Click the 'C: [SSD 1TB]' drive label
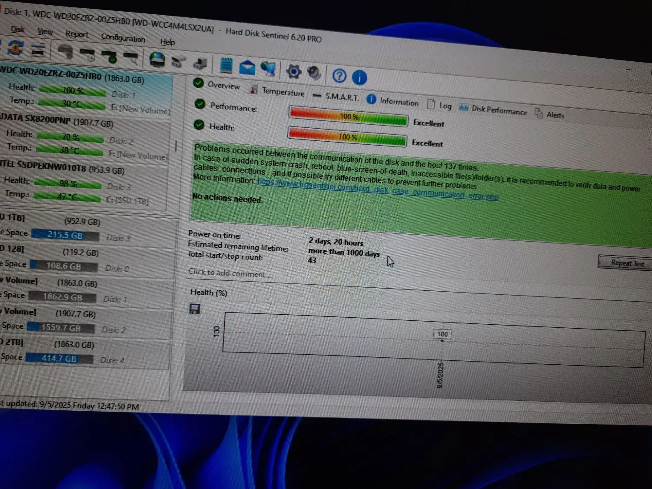The width and height of the screenshot is (652, 489). click(127, 201)
